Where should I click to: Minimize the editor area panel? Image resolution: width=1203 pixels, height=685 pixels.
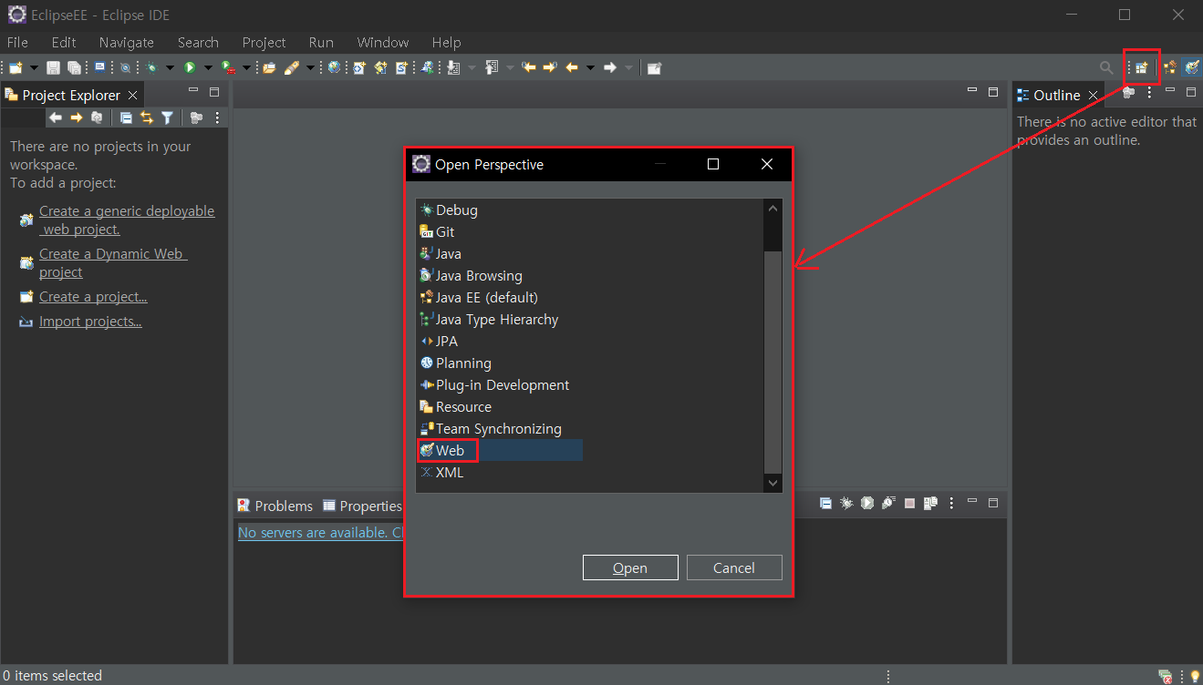[973, 91]
